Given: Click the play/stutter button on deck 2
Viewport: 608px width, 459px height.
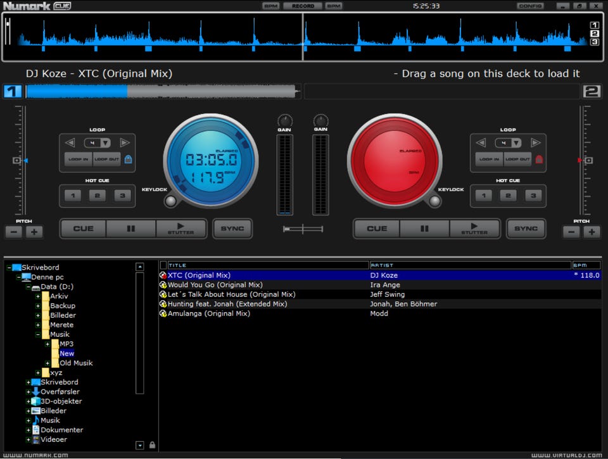Looking at the screenshot, I should (x=474, y=229).
